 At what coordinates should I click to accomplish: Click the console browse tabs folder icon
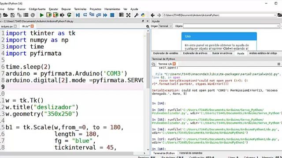click(153, 64)
